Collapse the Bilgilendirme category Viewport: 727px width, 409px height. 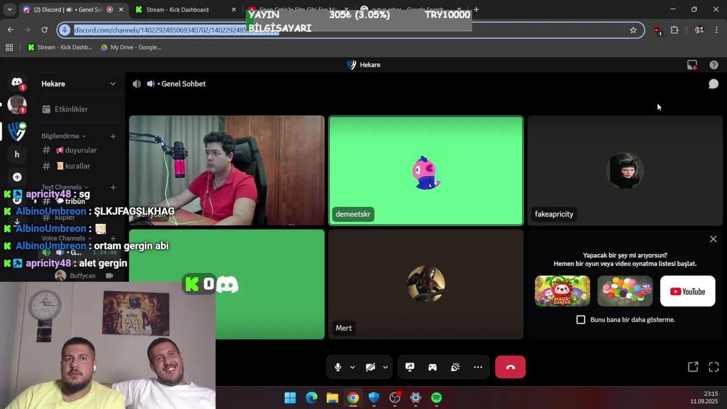point(63,136)
